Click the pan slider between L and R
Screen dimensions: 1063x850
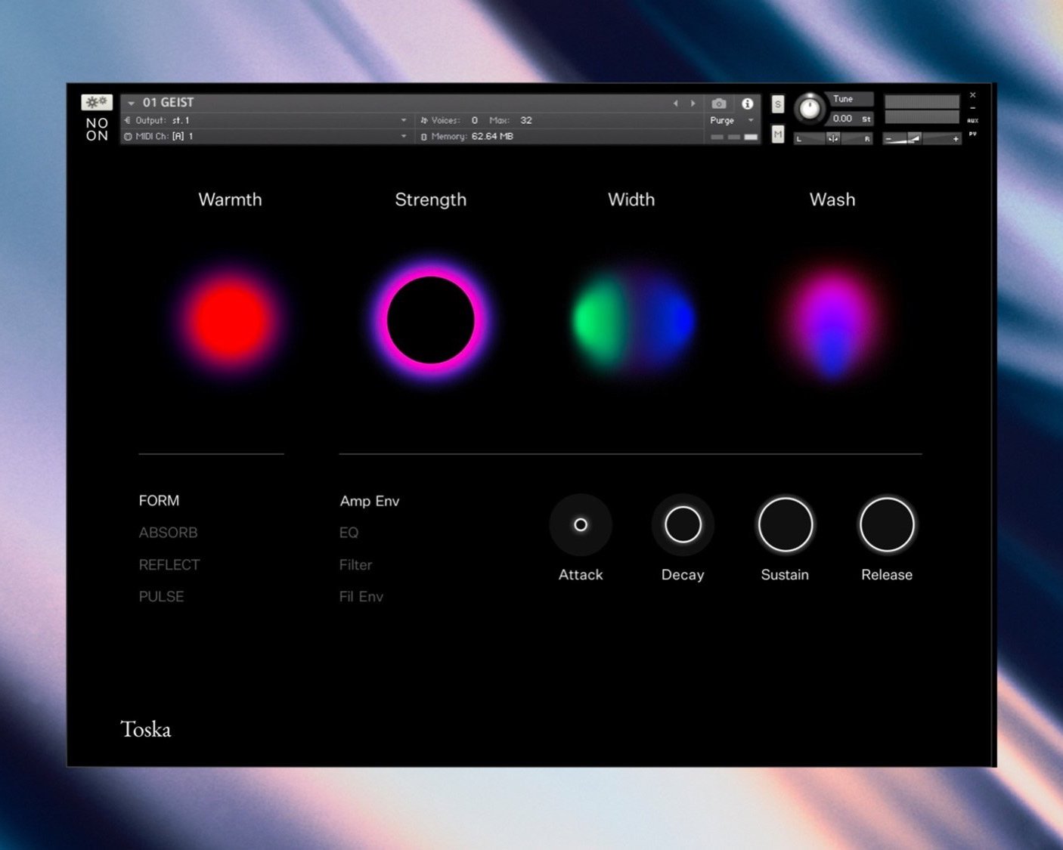point(832,138)
